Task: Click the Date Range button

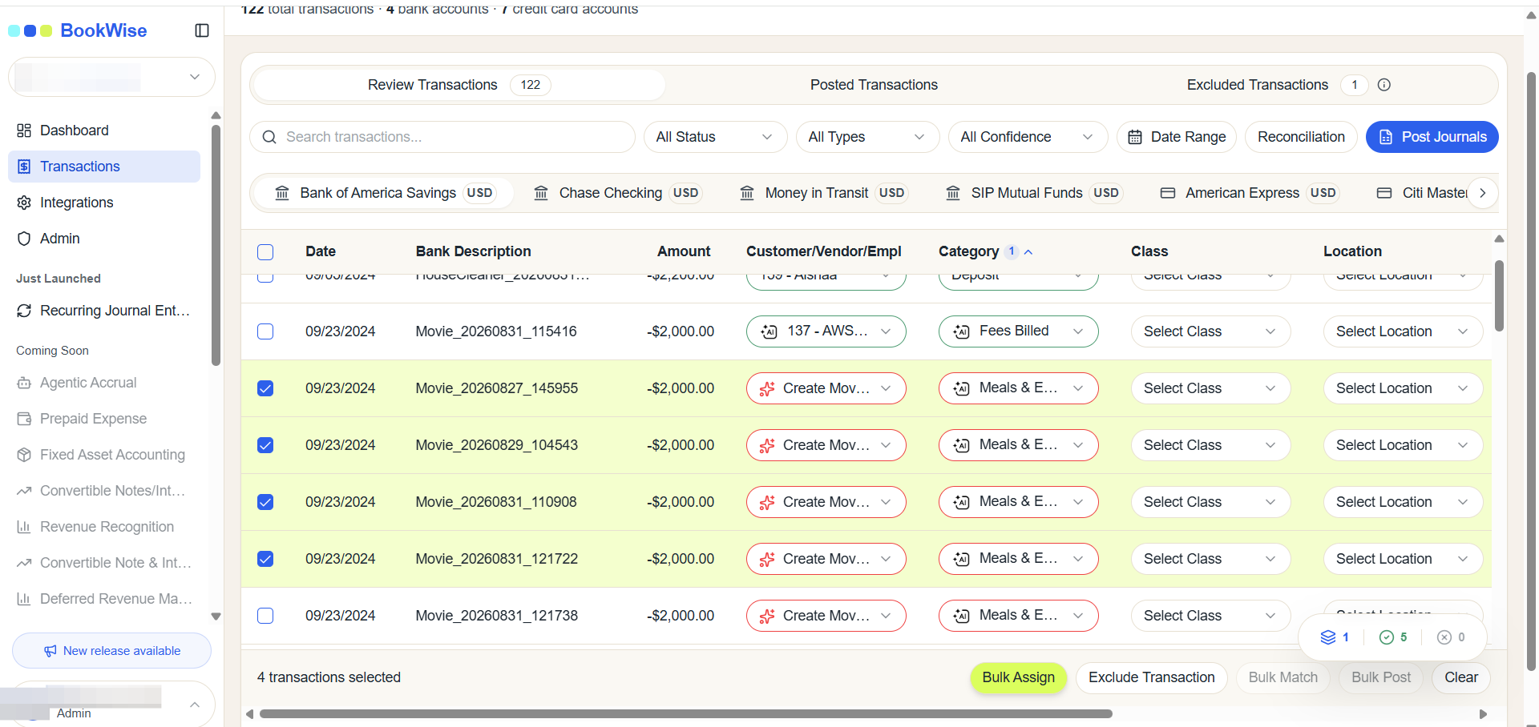Action: [x=1177, y=137]
